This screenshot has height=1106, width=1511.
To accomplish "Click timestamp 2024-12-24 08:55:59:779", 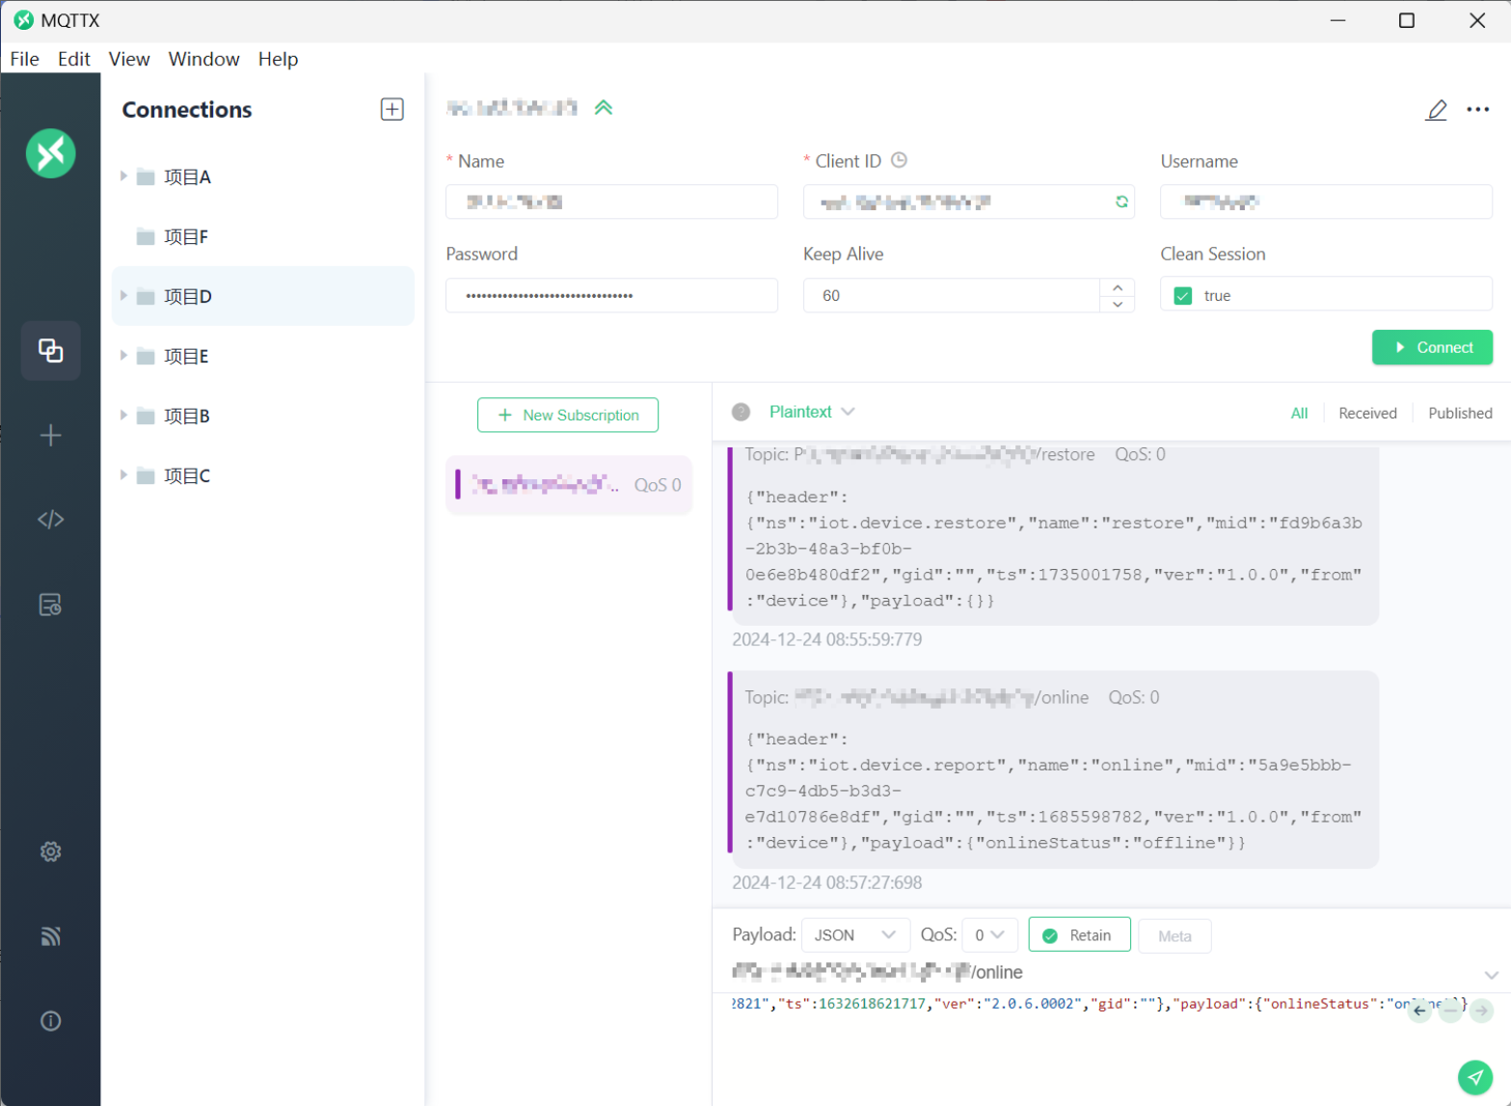I will point(826,639).
